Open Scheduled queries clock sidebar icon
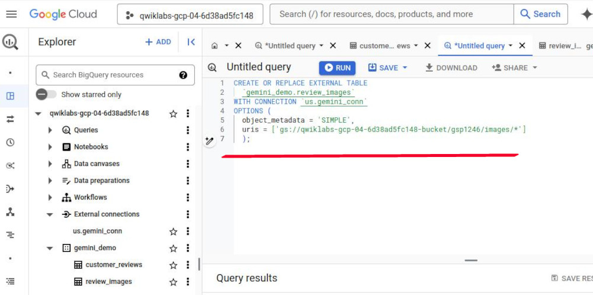The image size is (593, 295). coord(10,142)
